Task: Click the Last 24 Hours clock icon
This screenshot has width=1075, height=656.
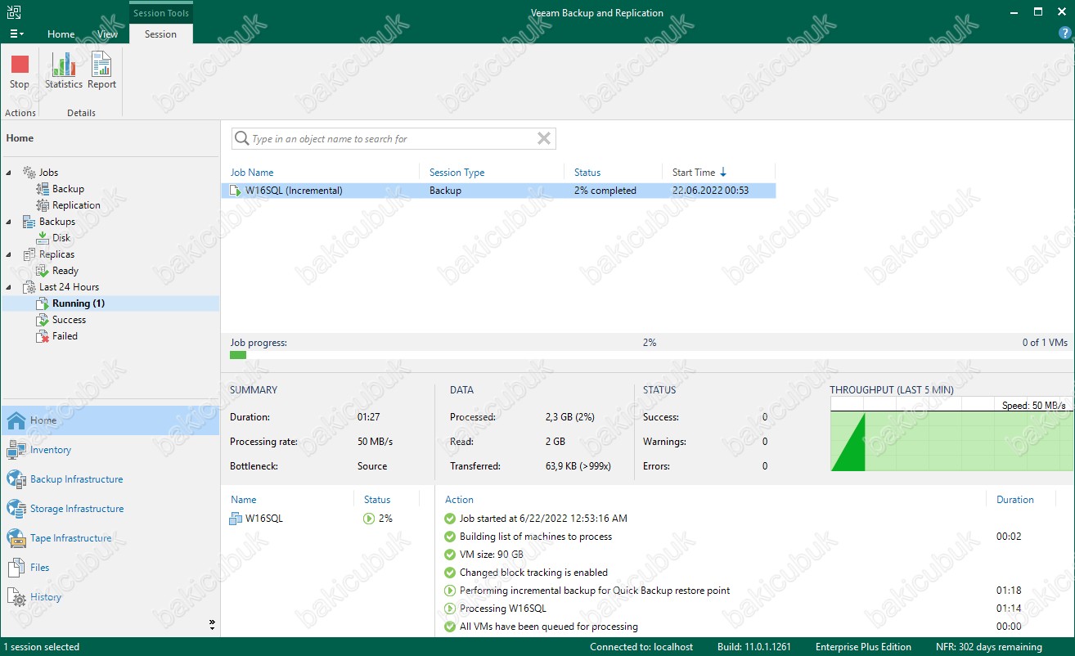Action: 29,287
